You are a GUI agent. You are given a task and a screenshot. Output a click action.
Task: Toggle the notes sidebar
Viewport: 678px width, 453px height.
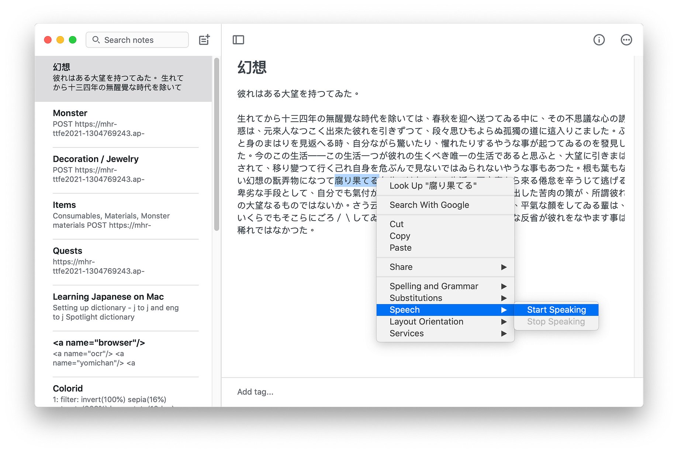(238, 39)
